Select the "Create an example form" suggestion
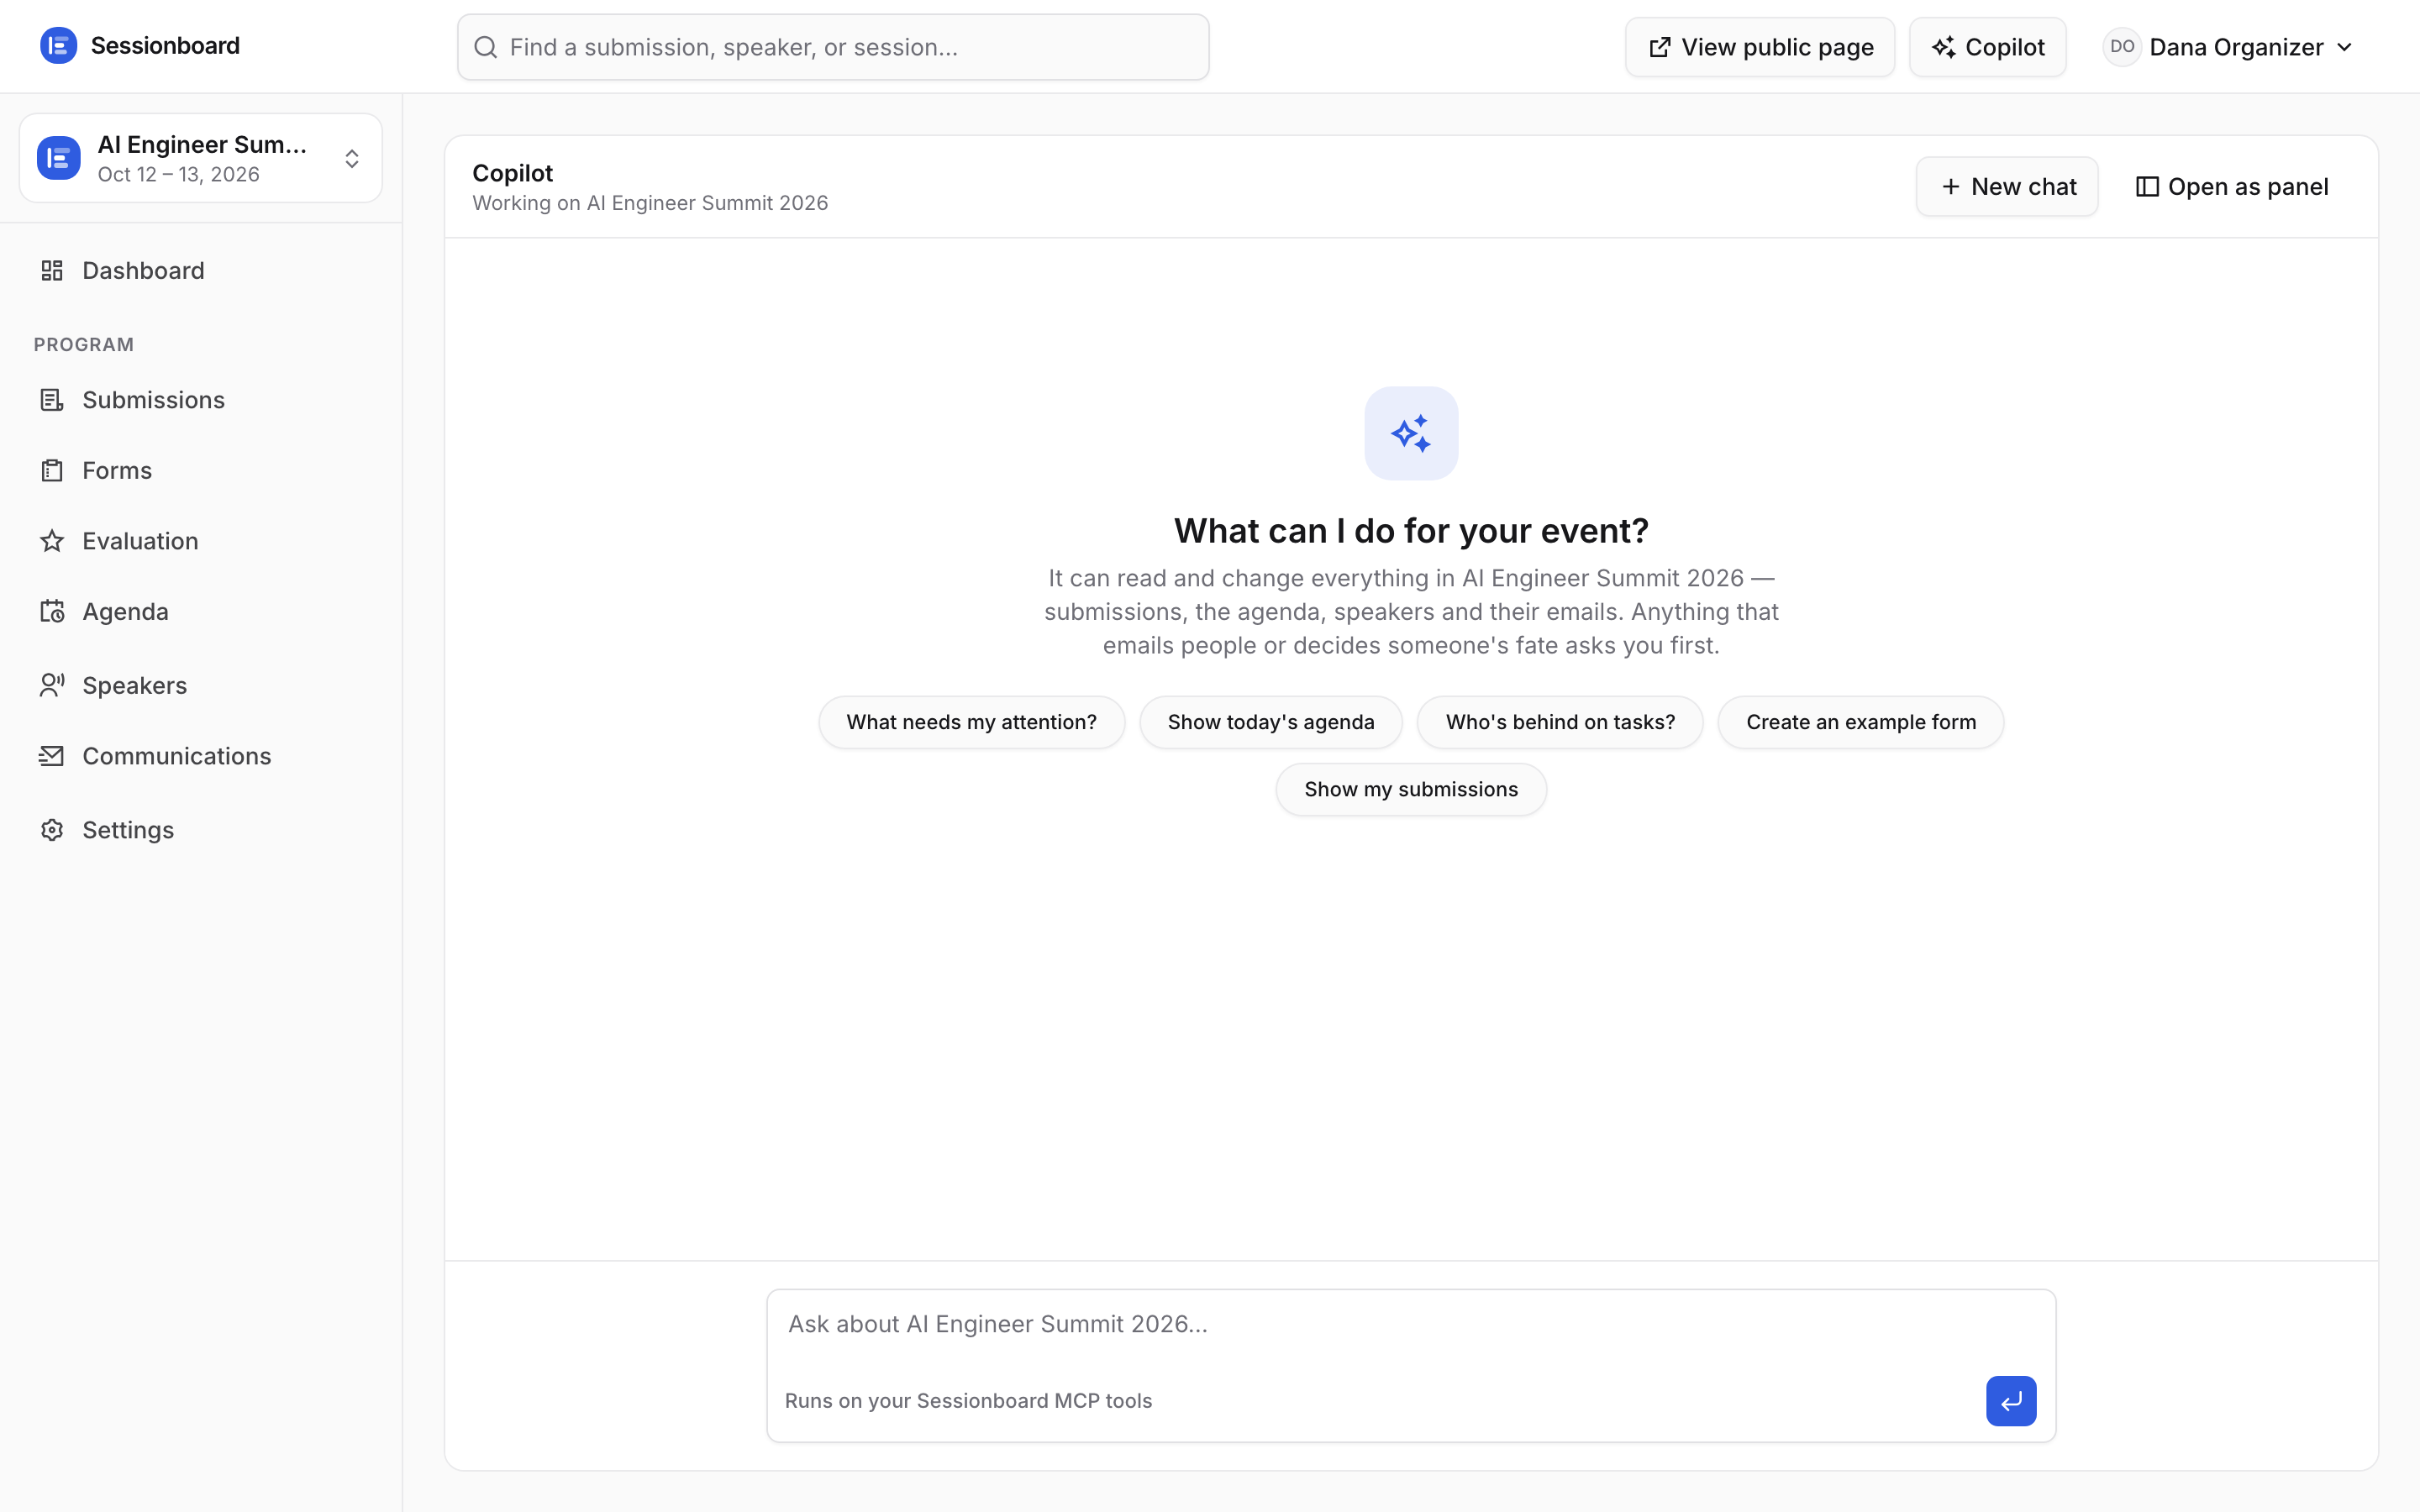The height and width of the screenshot is (1512, 2420). pyautogui.click(x=1861, y=722)
